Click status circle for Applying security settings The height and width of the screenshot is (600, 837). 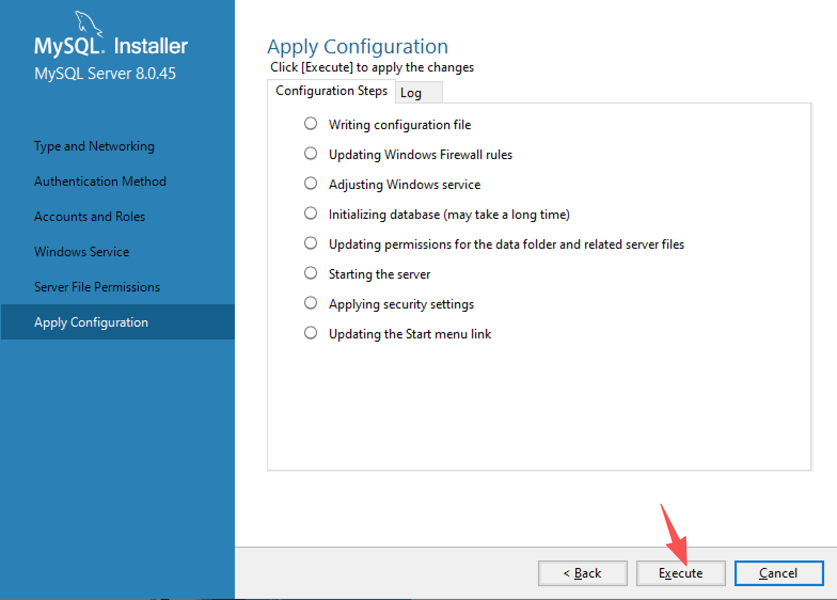coord(311,303)
